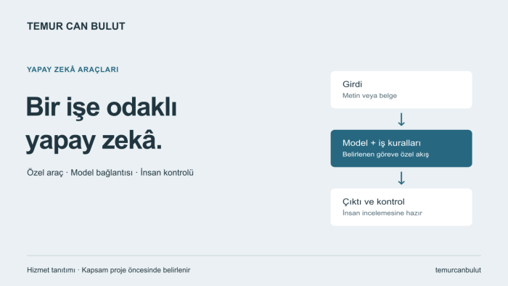Select the Girdi card
The height and width of the screenshot is (286, 508).
[x=401, y=90]
